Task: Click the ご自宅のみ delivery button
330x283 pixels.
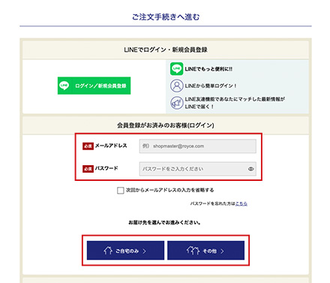Action: pos(125,251)
